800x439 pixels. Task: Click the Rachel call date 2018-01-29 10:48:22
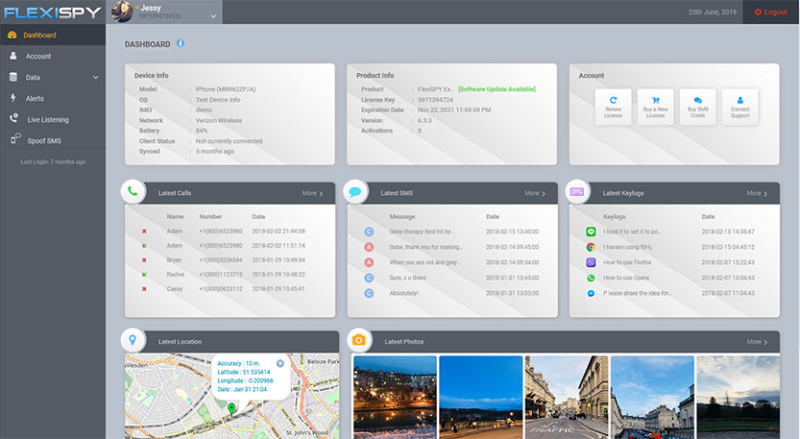[x=279, y=274]
